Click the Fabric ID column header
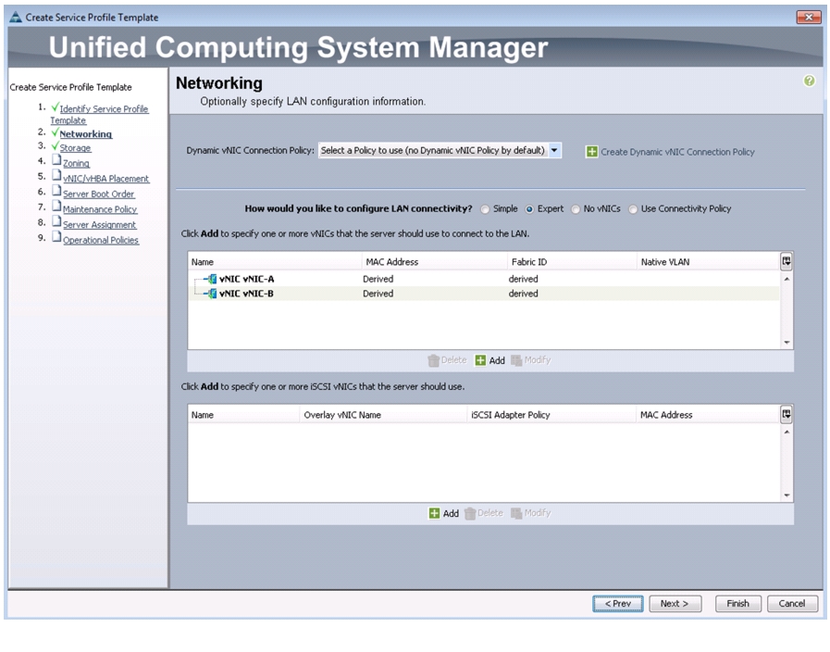This screenshot has height=652, width=830. click(572, 262)
